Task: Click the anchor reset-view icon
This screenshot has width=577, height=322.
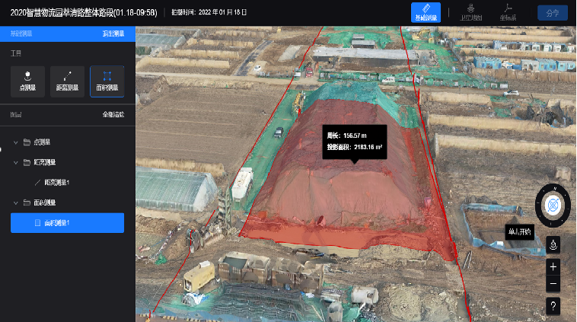Action: coord(553,245)
